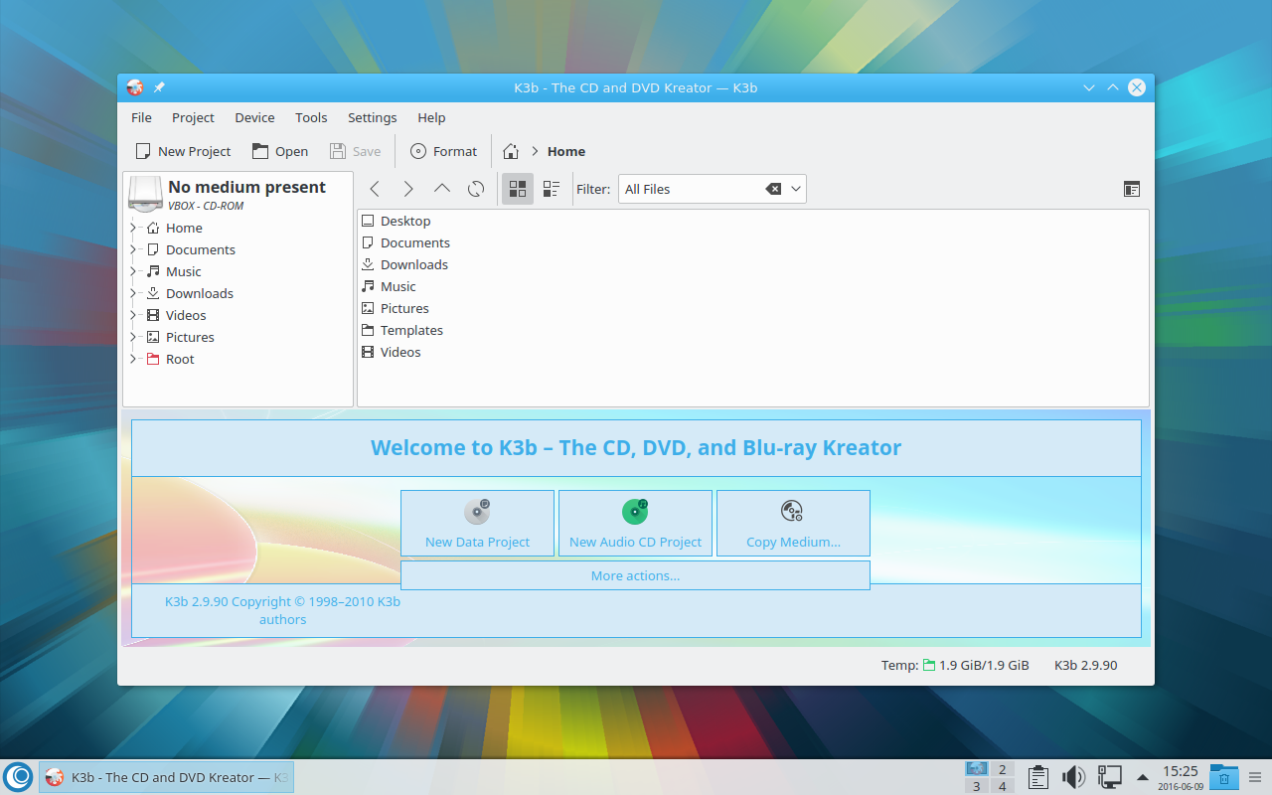The image size is (1272, 795).
Task: Click the New Project toolbar button
Action: point(183,151)
